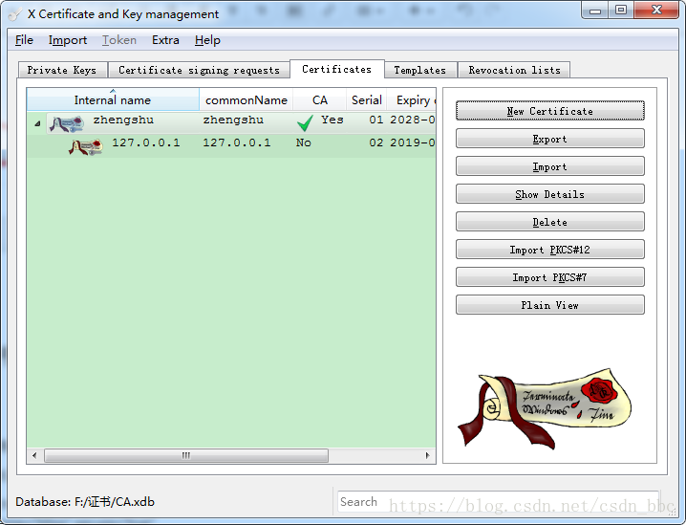Open the Import menu
The width and height of the screenshot is (686, 525).
[68, 40]
